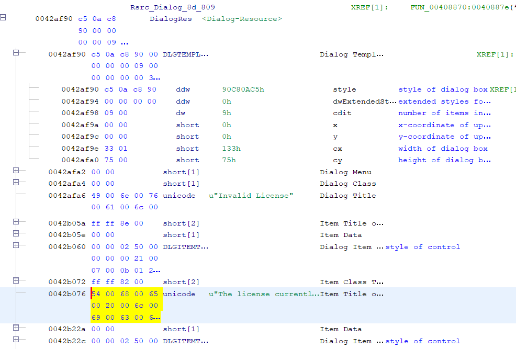Expand the Item Title short[2] at 0042b05a

click(16, 221)
